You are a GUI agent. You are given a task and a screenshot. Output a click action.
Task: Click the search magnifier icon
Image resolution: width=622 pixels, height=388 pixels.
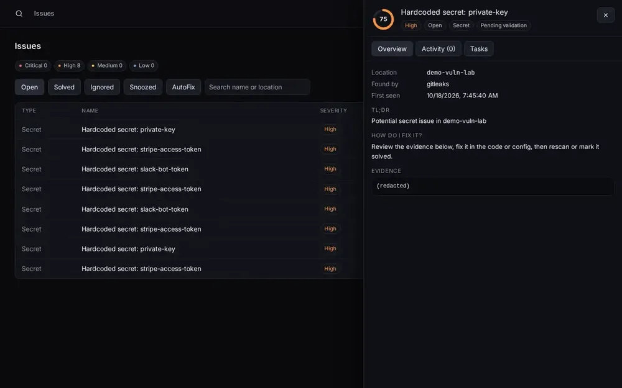(19, 14)
